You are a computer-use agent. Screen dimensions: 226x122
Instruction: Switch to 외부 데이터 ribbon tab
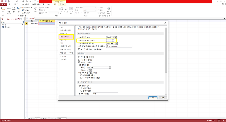[x=25, y=4]
